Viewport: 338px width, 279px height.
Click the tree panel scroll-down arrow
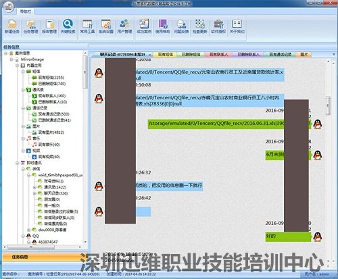coord(85,242)
